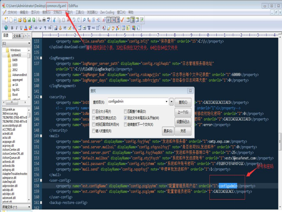The height and width of the screenshot is (212, 282).
Task: Click the 上一个(S) button
Action: coord(183,112)
